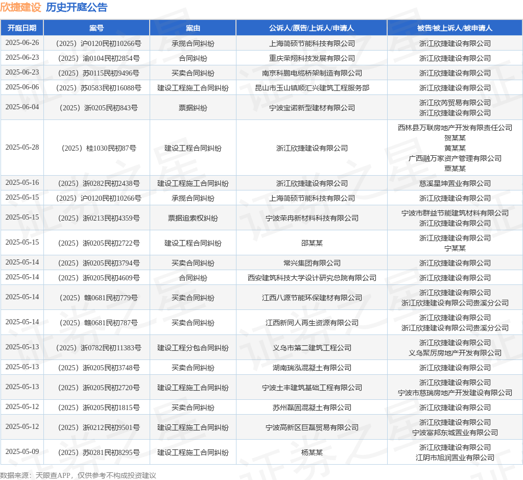The width and height of the screenshot is (523, 480).
Task: Select defendant 西林县万联房地产开发有限责任公司
Action: (455, 128)
